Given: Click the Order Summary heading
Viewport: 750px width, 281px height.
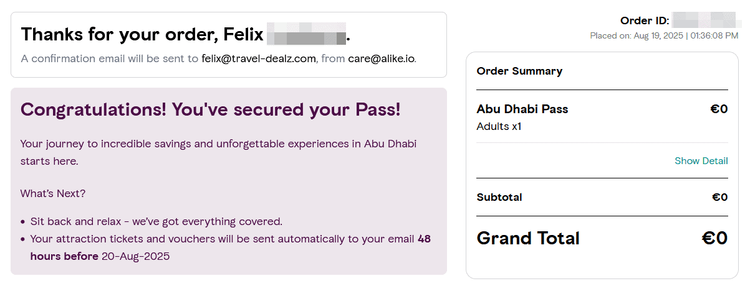Looking at the screenshot, I should pos(519,71).
